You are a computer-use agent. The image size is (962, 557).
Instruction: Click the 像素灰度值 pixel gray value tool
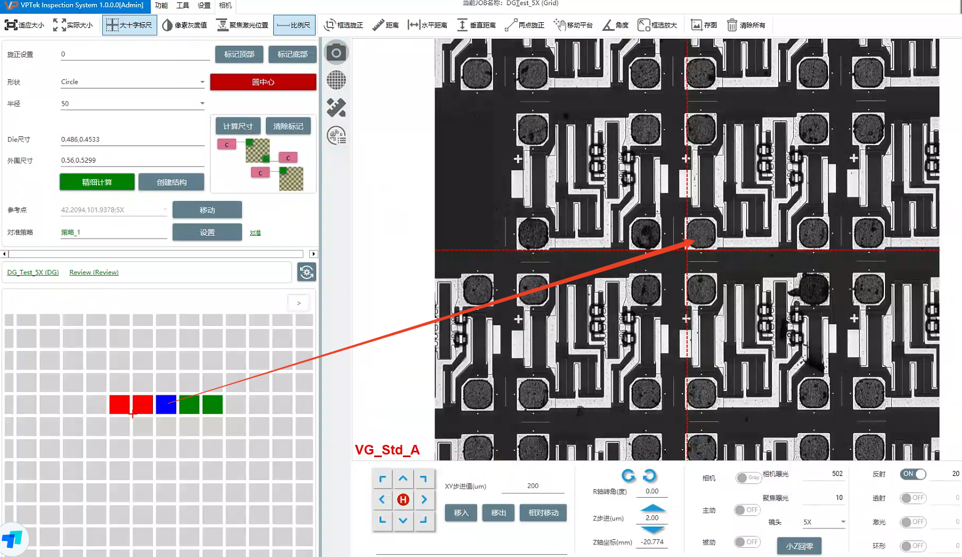(184, 25)
